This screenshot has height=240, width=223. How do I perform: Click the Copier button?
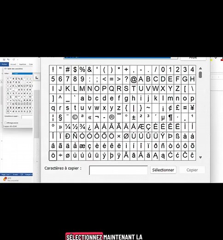(x=192, y=170)
